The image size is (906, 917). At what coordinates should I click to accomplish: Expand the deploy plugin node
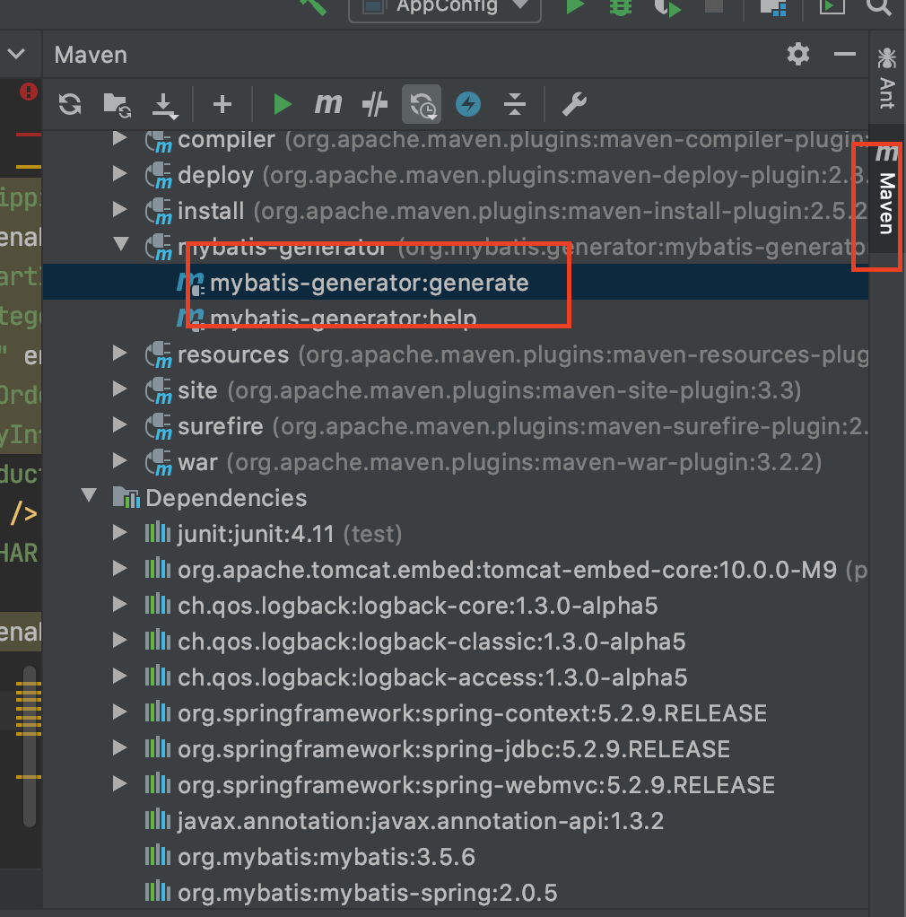coord(120,174)
